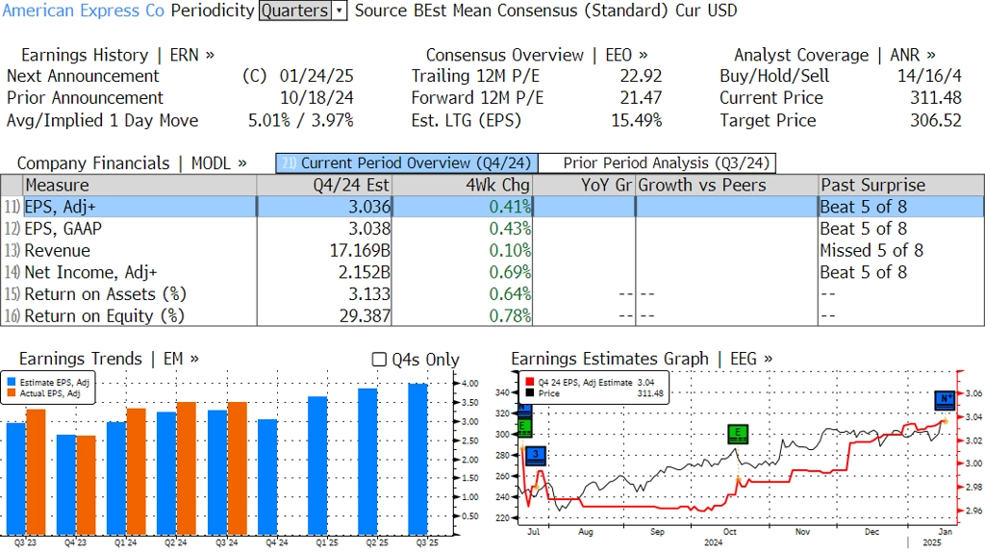Click the Q4'24 estimate bar
Viewport: 985px width, 552px height.
point(267,477)
